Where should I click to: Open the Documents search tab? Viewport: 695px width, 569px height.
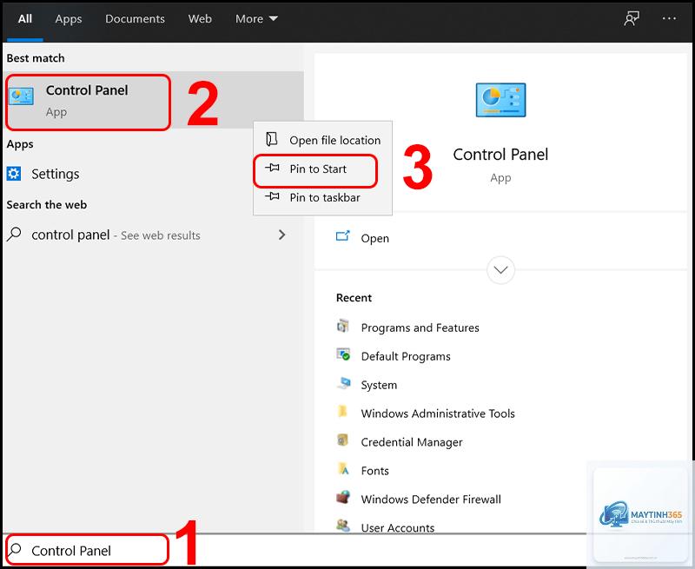click(x=135, y=19)
